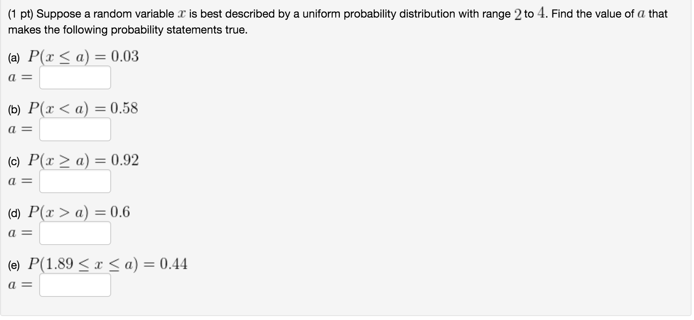Activate the part (e) answer input box
Image resolution: width=694 pixels, height=320 pixels.
point(75,285)
